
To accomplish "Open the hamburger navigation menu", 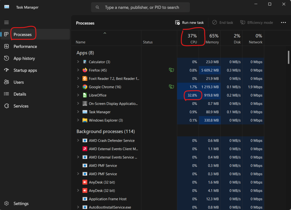I will point(7,22).
